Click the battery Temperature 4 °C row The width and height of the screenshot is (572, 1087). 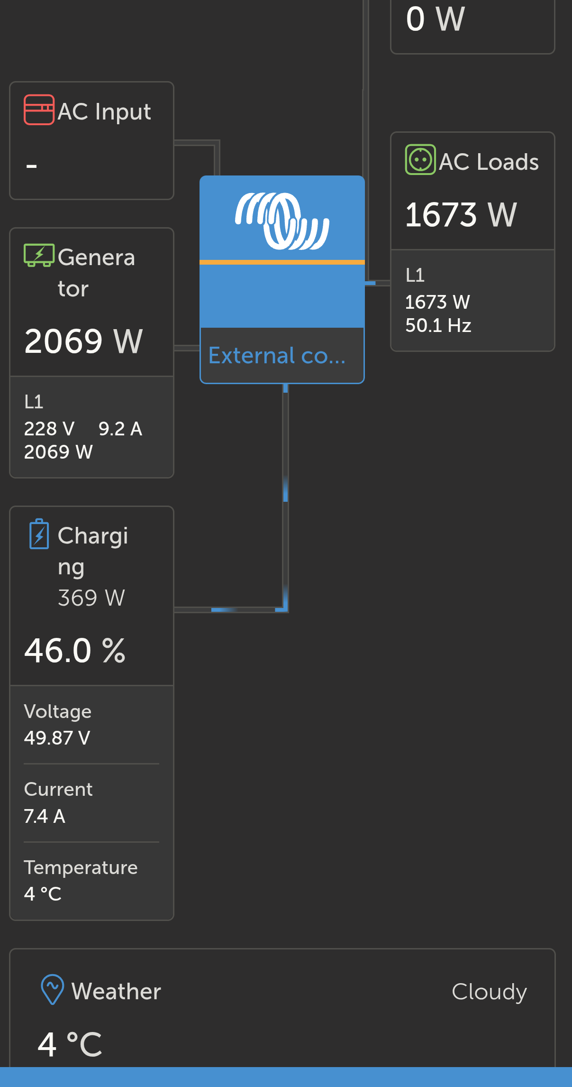point(91,881)
